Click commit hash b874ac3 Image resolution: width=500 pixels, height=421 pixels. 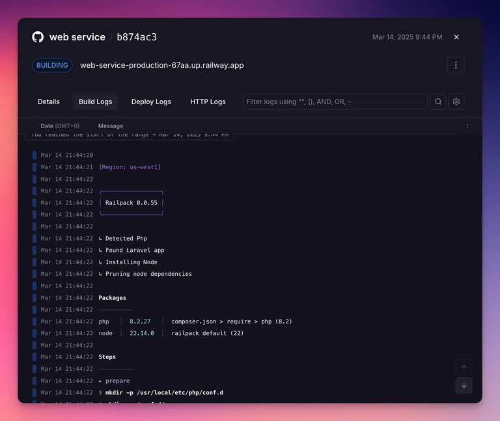pos(137,37)
